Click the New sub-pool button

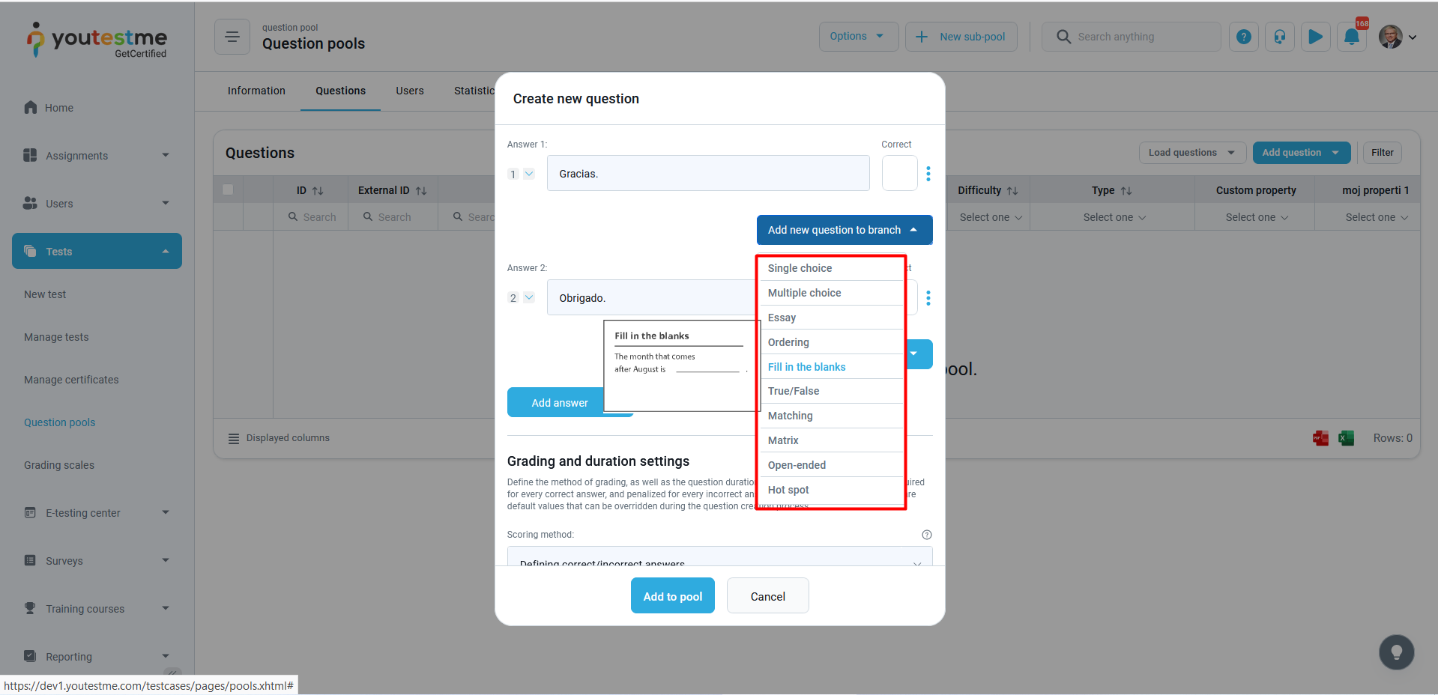961,37
